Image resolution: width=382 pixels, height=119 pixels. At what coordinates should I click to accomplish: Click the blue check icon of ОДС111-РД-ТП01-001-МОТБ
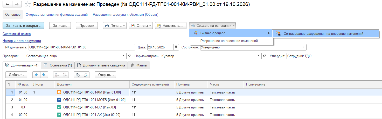(x=59, y=100)
